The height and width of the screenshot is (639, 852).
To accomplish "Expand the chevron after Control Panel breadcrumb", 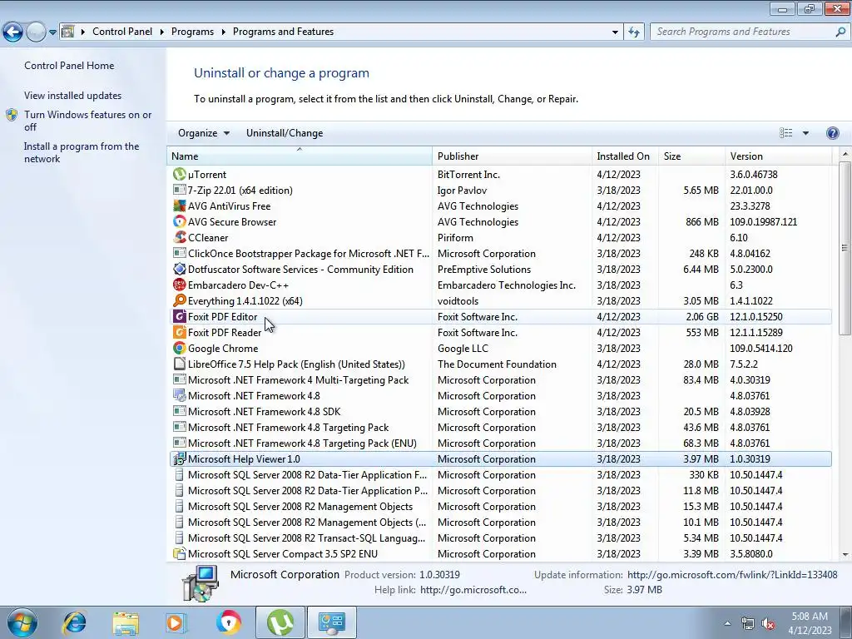I will (x=162, y=32).
